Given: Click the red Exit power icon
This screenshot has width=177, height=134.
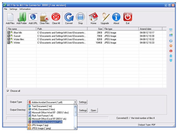Looking at the screenshot, I should point(128,17).
